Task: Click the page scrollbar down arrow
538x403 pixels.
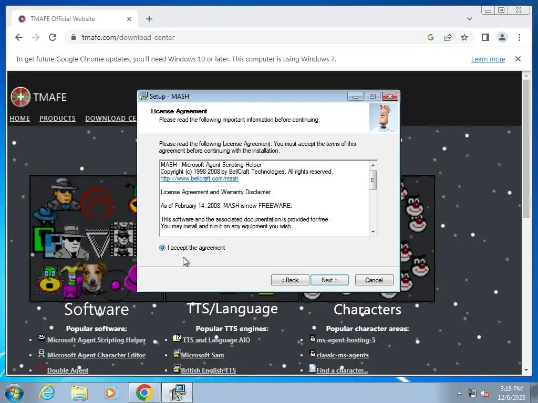Action: click(x=526, y=370)
